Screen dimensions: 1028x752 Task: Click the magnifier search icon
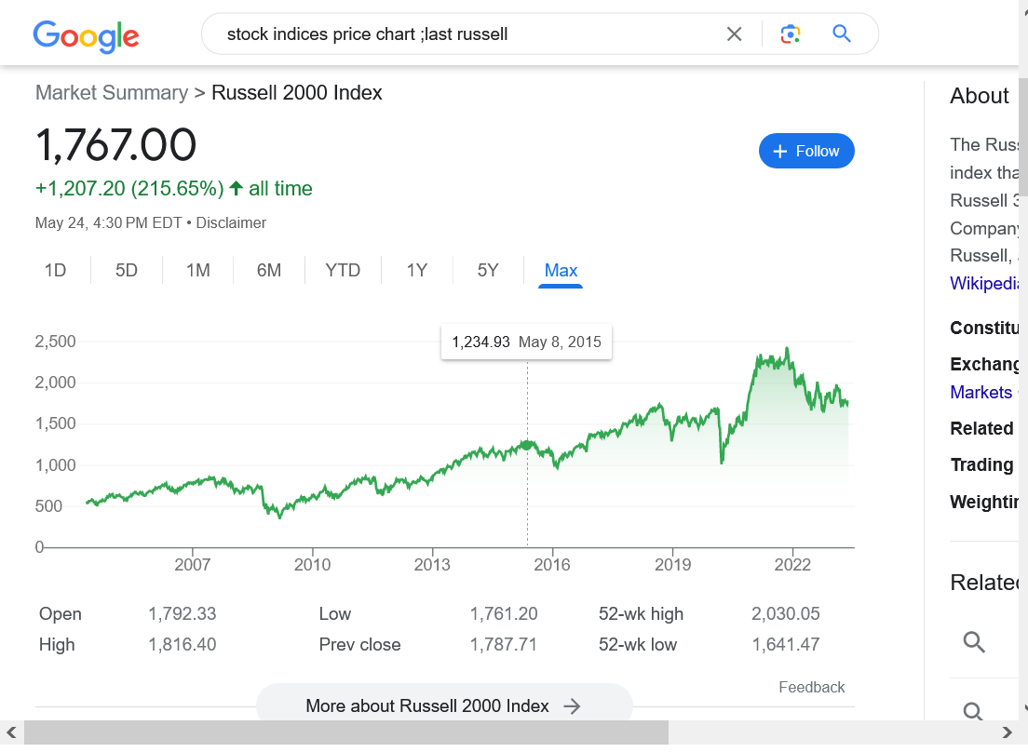click(x=842, y=34)
